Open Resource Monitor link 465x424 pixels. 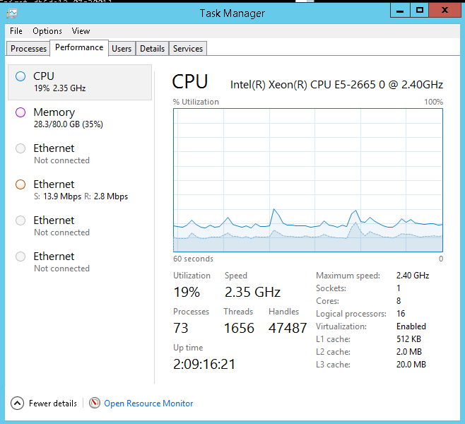pyautogui.click(x=148, y=404)
